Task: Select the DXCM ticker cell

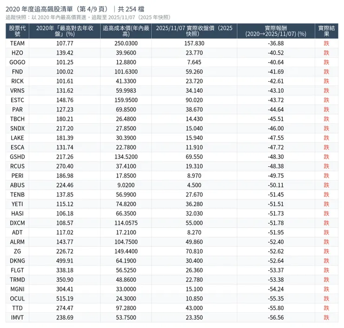Action: [17, 223]
